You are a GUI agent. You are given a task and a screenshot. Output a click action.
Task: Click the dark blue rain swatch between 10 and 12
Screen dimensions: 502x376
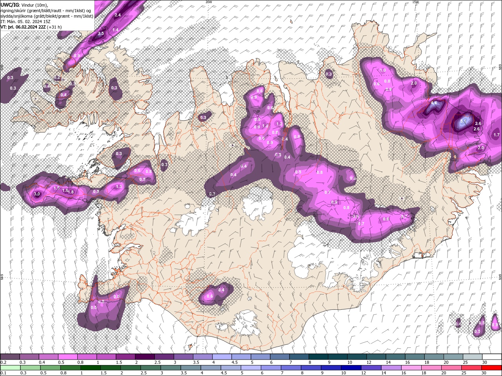click(x=351, y=368)
